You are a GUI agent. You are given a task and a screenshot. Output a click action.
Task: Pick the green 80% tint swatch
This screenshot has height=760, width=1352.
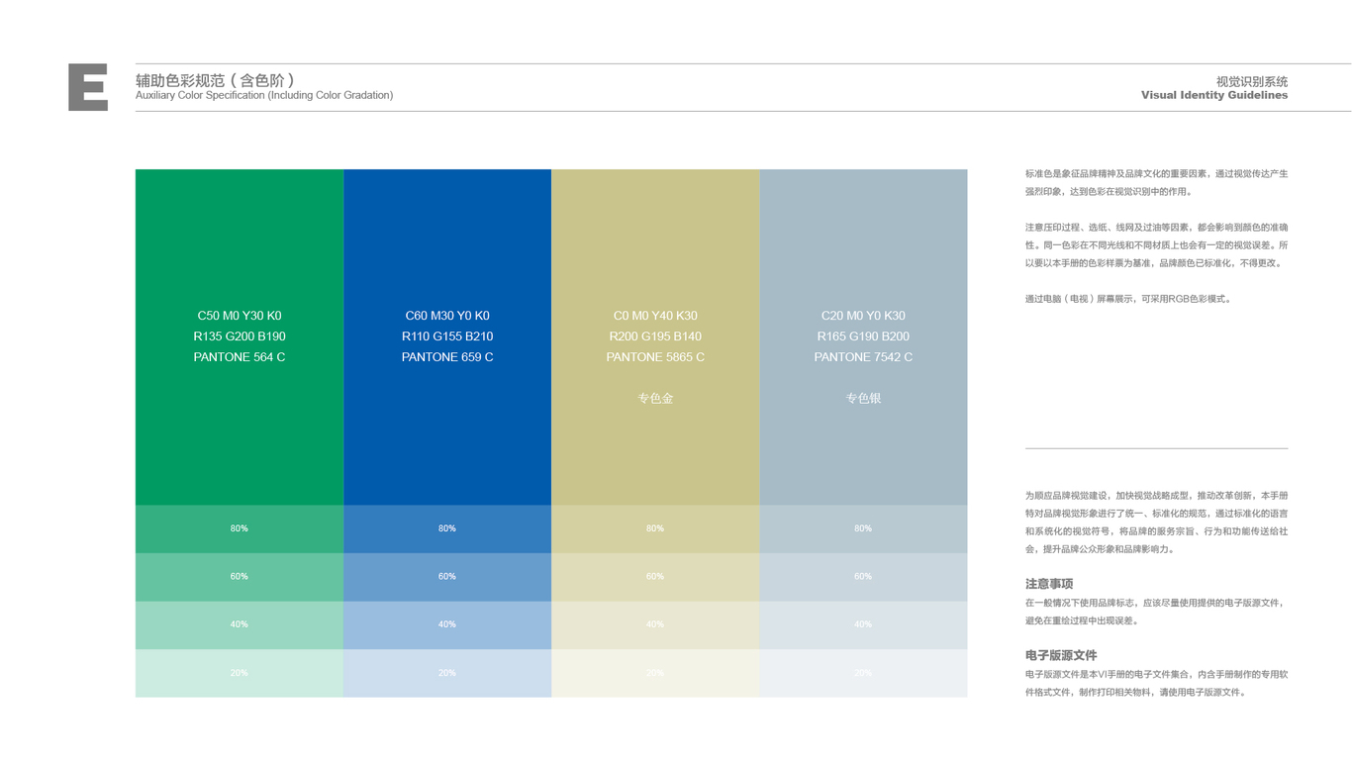pos(240,528)
